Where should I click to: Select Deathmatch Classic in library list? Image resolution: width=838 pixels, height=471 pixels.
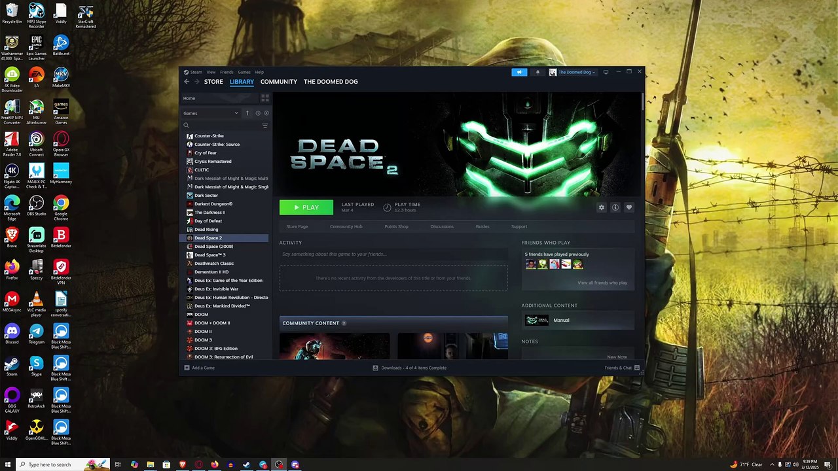click(x=224, y=263)
